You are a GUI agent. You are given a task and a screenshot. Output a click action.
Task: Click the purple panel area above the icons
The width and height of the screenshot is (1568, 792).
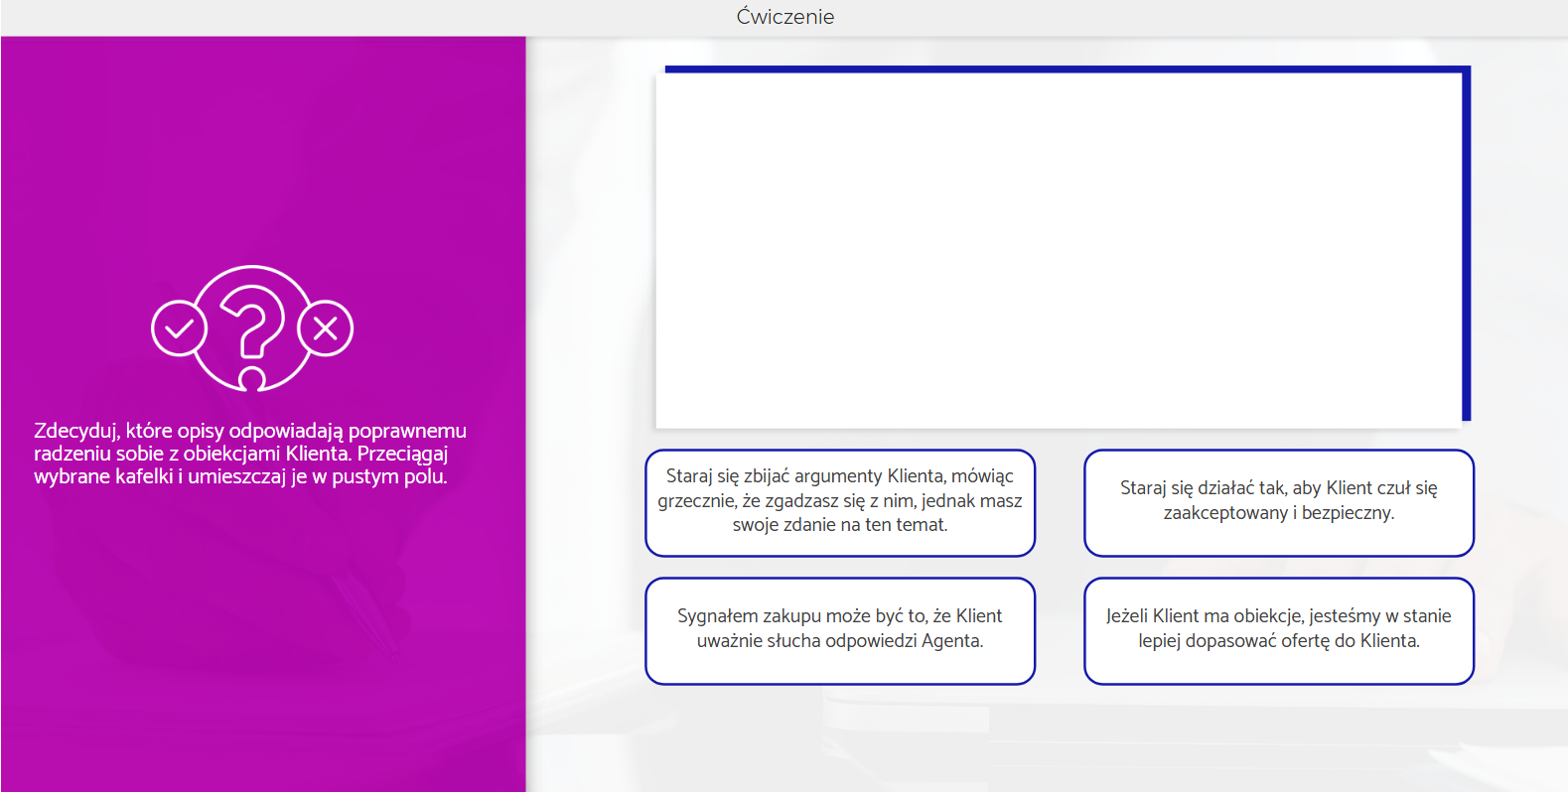tap(262, 149)
